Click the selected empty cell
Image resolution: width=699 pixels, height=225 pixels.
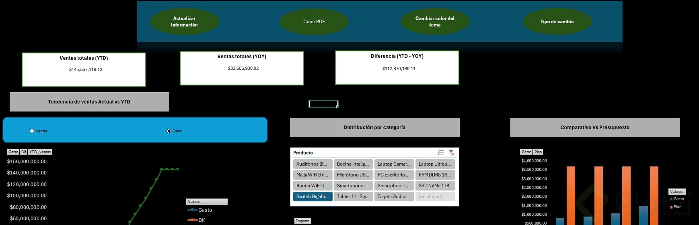click(x=323, y=104)
